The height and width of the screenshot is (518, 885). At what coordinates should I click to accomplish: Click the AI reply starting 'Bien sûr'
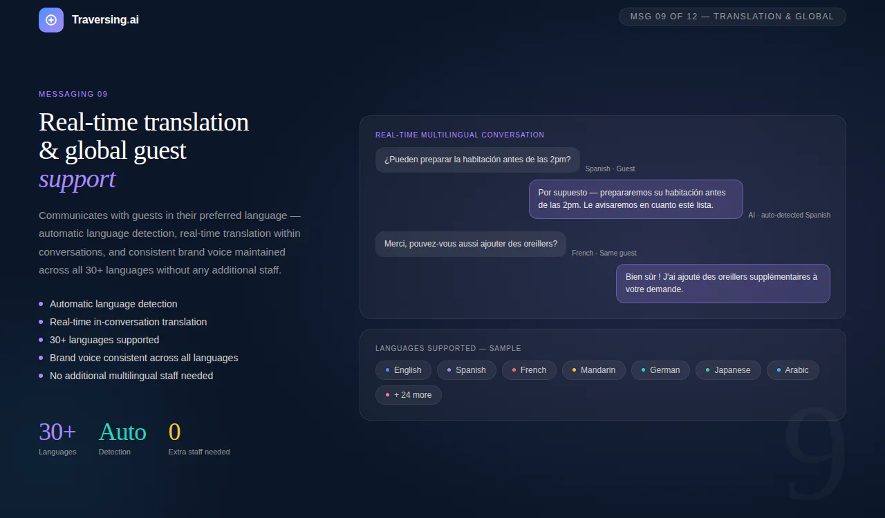723,283
